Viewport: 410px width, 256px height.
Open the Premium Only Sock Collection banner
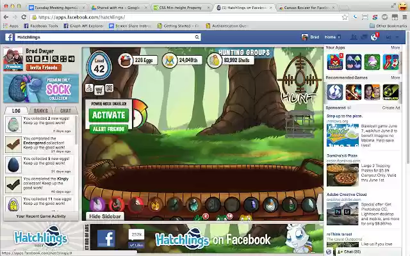click(41, 88)
